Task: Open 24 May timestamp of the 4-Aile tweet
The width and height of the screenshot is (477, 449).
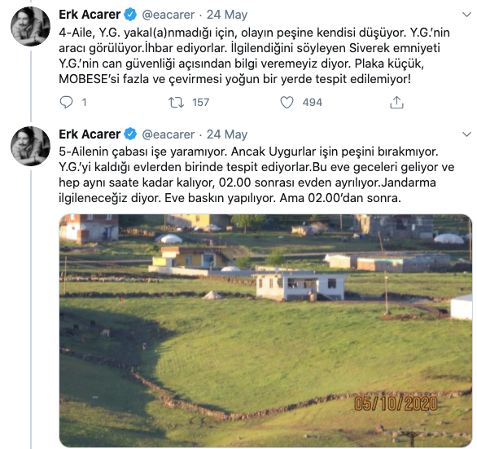Action: 227,15
